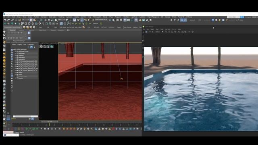Click Play button in bottom toolbar
The height and width of the screenshot is (145, 258).
pyautogui.click(x=41, y=129)
